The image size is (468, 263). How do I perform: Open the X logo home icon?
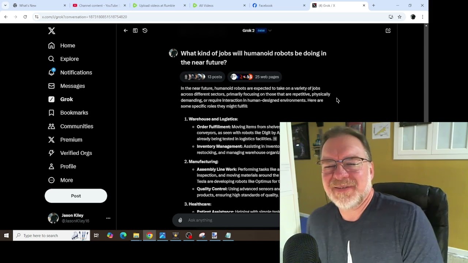tap(52, 31)
